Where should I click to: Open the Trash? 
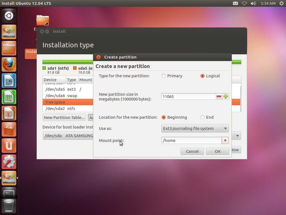(x=9, y=206)
